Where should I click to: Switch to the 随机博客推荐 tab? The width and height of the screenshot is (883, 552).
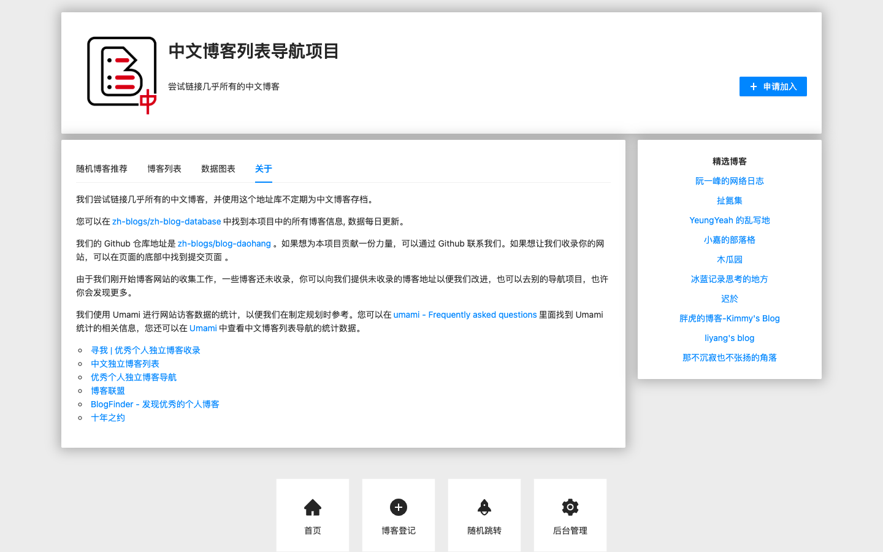coord(101,169)
